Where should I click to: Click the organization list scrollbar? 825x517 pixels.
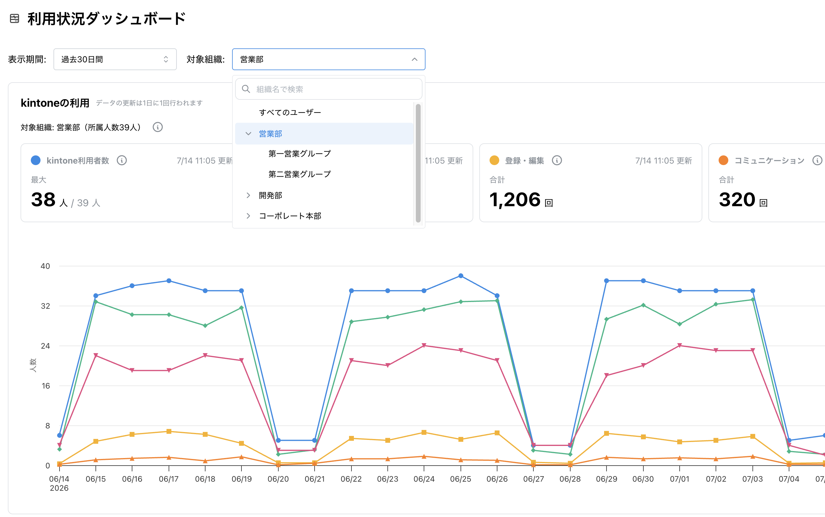pyautogui.click(x=418, y=164)
